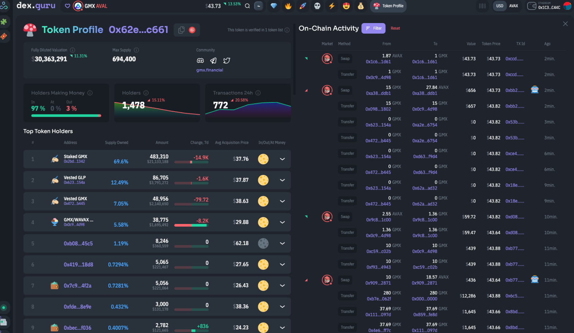
Task: Favorite the GMX token with the heart icon
Action: coord(67,6)
